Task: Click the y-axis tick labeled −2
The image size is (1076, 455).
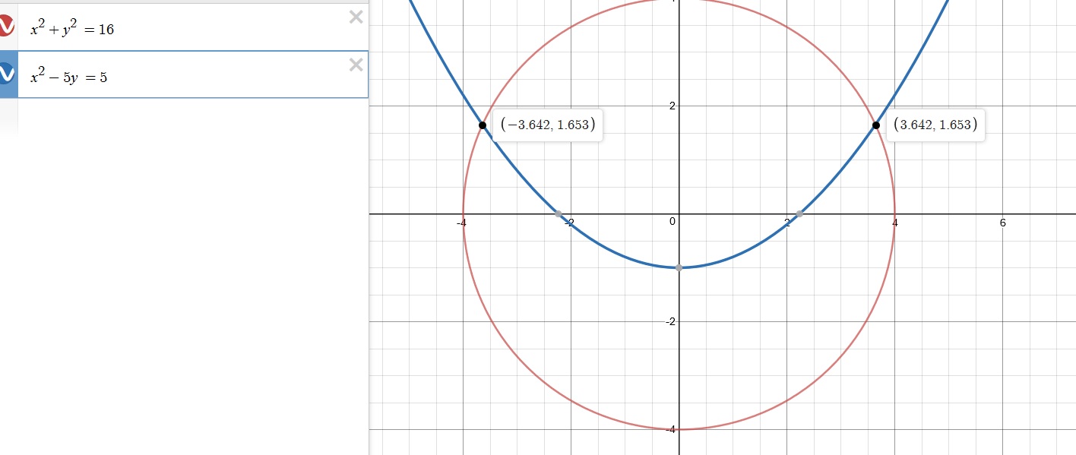Action: (x=671, y=322)
